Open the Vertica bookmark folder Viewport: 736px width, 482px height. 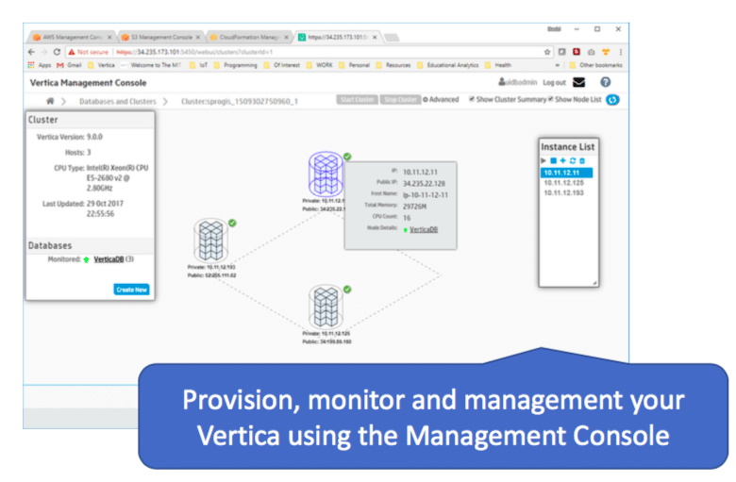(101, 65)
